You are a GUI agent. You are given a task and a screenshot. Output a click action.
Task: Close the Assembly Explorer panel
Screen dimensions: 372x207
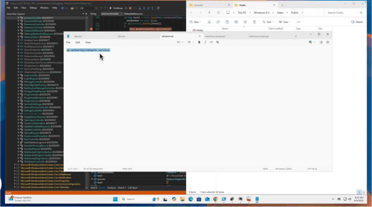[x=86, y=14]
